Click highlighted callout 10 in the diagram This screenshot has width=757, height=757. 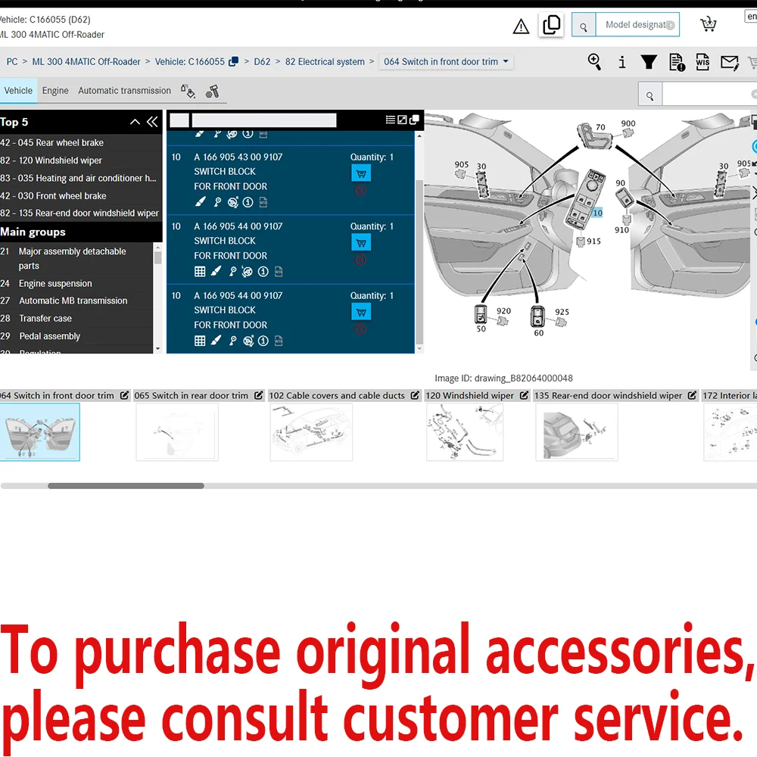597,213
